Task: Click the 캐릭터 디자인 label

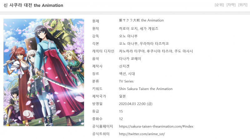Action: (103, 51)
